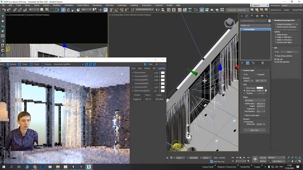The width and height of the screenshot is (303, 170).
Task: Open the Customize menu
Action: [122, 5]
